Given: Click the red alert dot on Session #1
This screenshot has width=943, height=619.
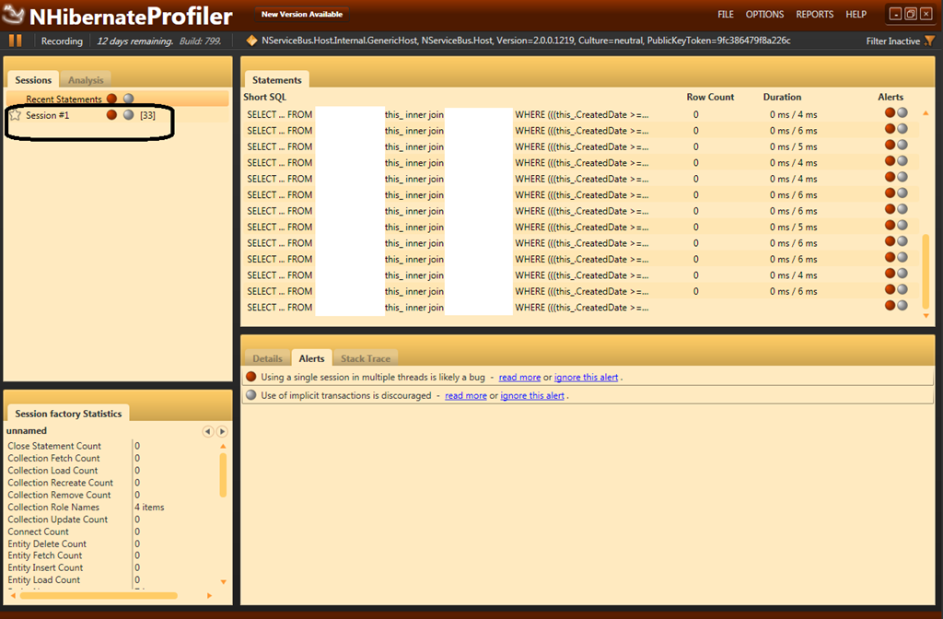Looking at the screenshot, I should tap(111, 115).
